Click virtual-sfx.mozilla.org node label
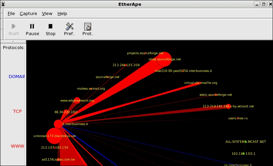This screenshot has height=166, width=273. point(201,83)
